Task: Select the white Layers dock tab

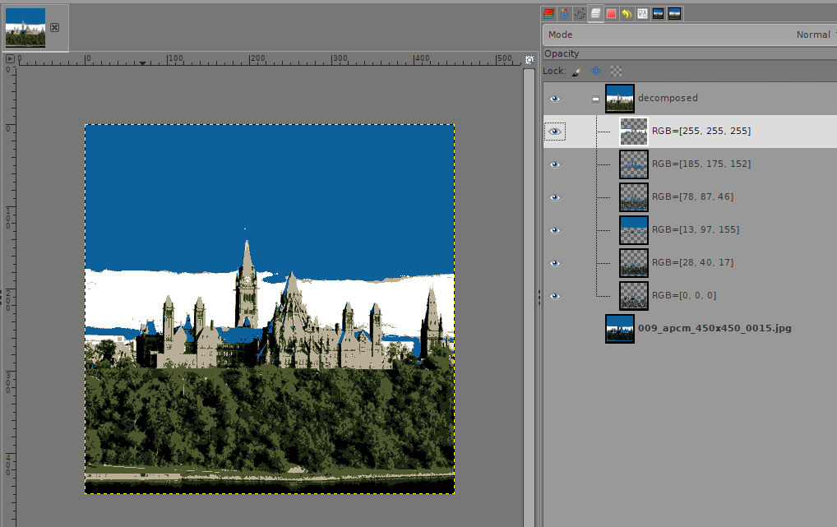Action: click(595, 14)
